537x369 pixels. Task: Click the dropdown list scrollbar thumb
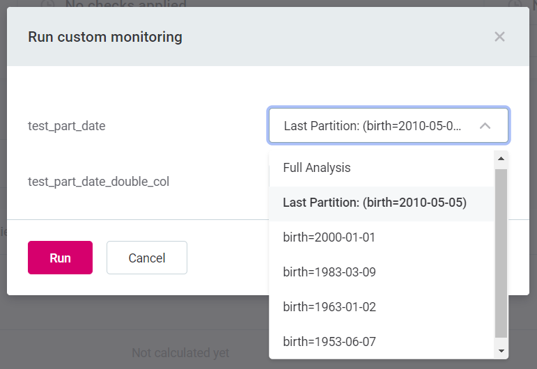[x=501, y=251]
